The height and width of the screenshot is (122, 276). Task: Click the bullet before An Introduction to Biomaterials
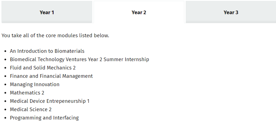point(6,51)
